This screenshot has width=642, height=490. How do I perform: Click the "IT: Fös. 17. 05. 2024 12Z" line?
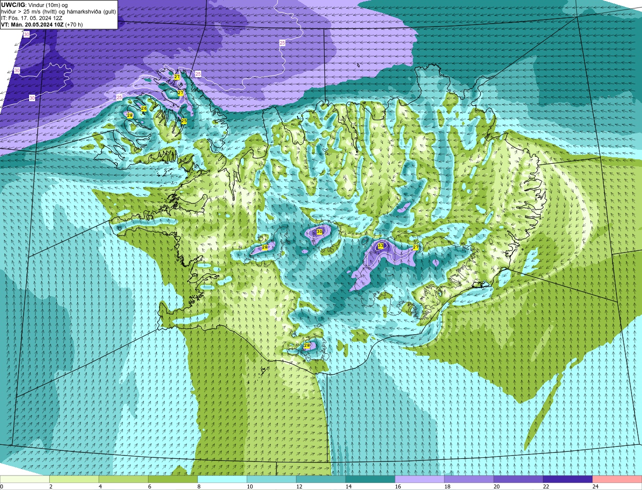32,18
